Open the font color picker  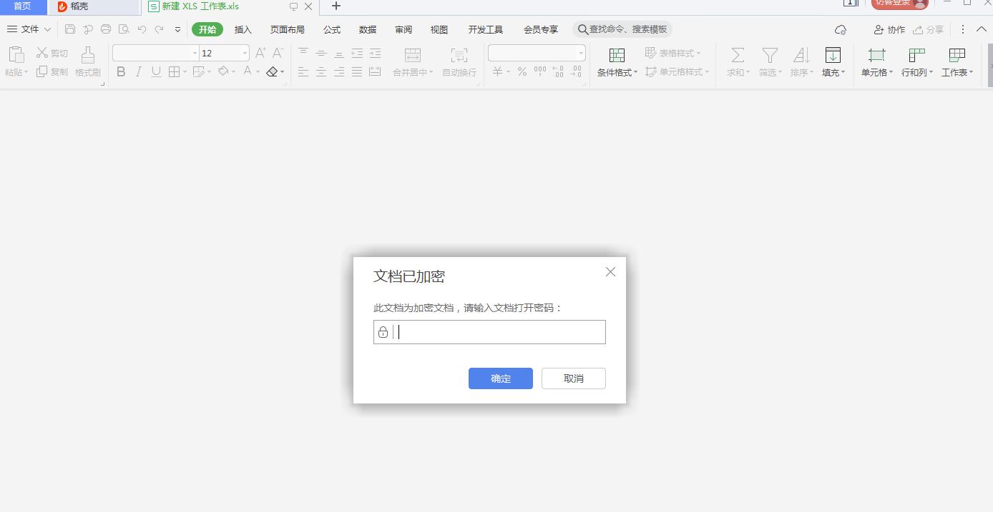tap(247, 71)
